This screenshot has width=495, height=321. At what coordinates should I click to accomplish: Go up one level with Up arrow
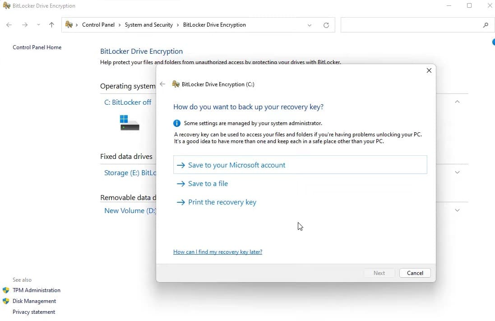pos(51,25)
